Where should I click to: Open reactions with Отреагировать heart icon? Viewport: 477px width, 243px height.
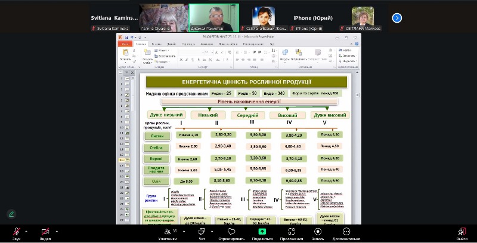tap(231, 232)
